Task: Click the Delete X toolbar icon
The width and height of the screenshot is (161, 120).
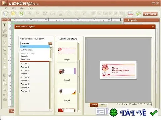Action: click(x=84, y=14)
